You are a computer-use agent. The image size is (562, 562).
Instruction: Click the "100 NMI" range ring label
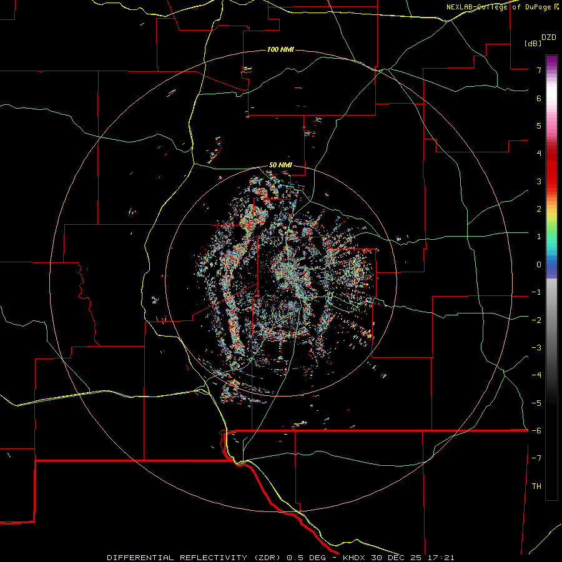click(x=280, y=49)
